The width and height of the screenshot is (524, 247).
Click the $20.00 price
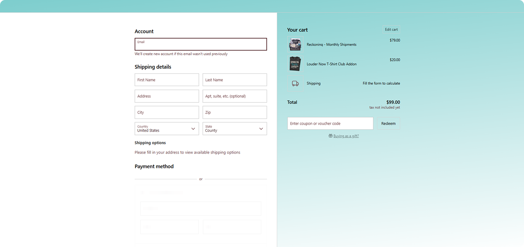pos(395,60)
